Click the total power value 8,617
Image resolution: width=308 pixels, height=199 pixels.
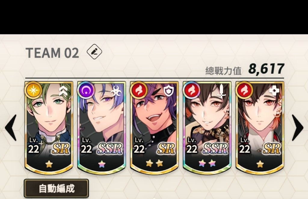pos(266,69)
